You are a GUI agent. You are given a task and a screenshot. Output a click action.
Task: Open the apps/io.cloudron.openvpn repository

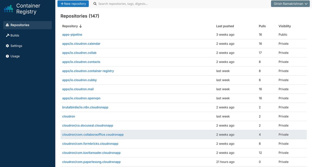coord(81,98)
